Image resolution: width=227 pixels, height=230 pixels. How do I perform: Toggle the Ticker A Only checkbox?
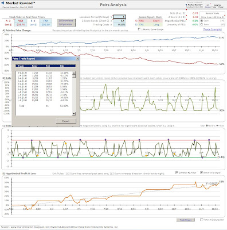tap(201, 220)
